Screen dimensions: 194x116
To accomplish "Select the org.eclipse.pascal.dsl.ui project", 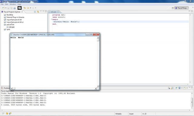I will tap(15, 22).
